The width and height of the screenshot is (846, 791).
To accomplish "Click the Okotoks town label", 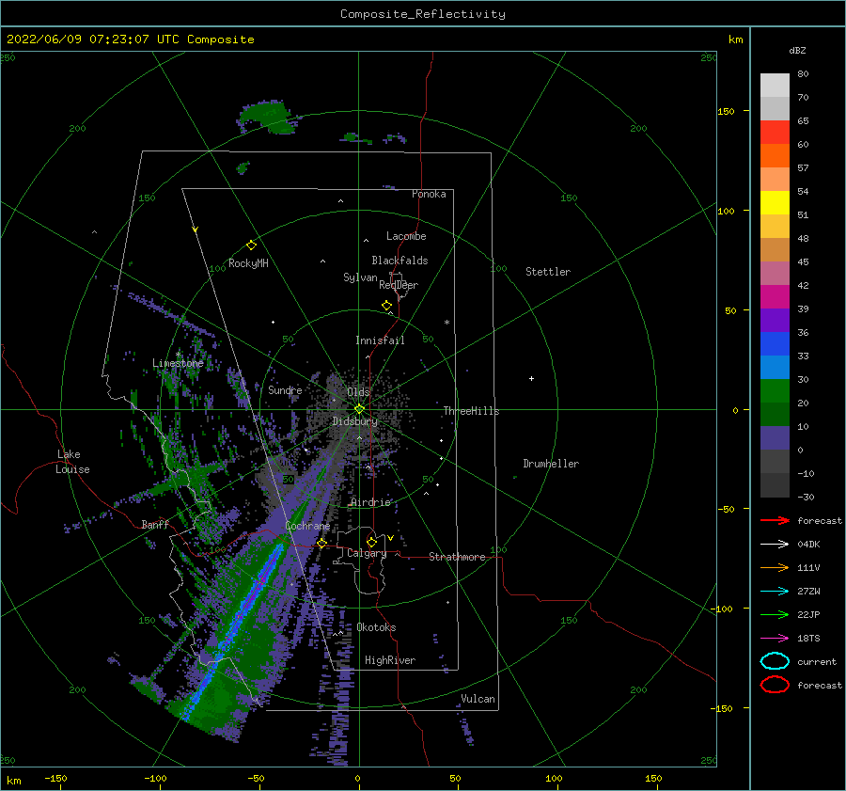I will 376,627.
